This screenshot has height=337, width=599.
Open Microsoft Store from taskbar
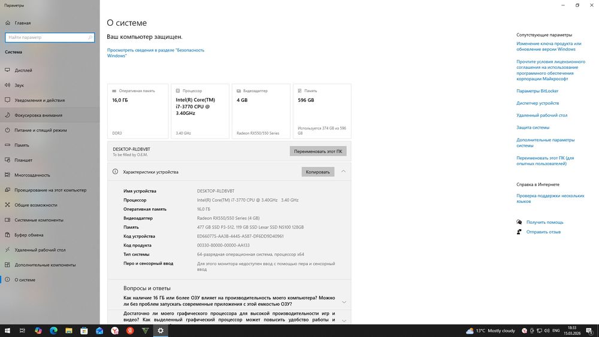[84, 330]
